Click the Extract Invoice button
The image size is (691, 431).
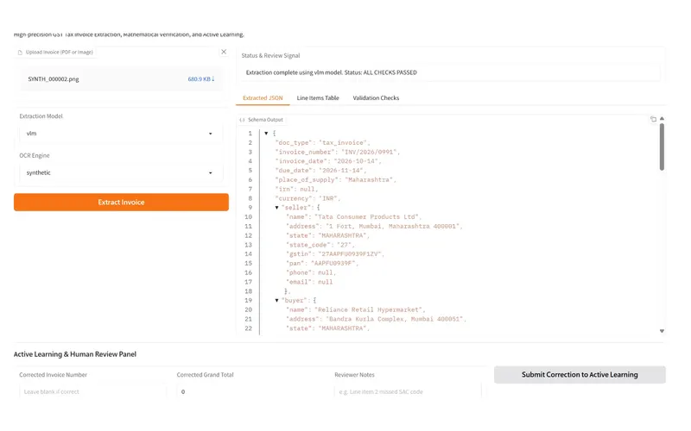tap(121, 203)
